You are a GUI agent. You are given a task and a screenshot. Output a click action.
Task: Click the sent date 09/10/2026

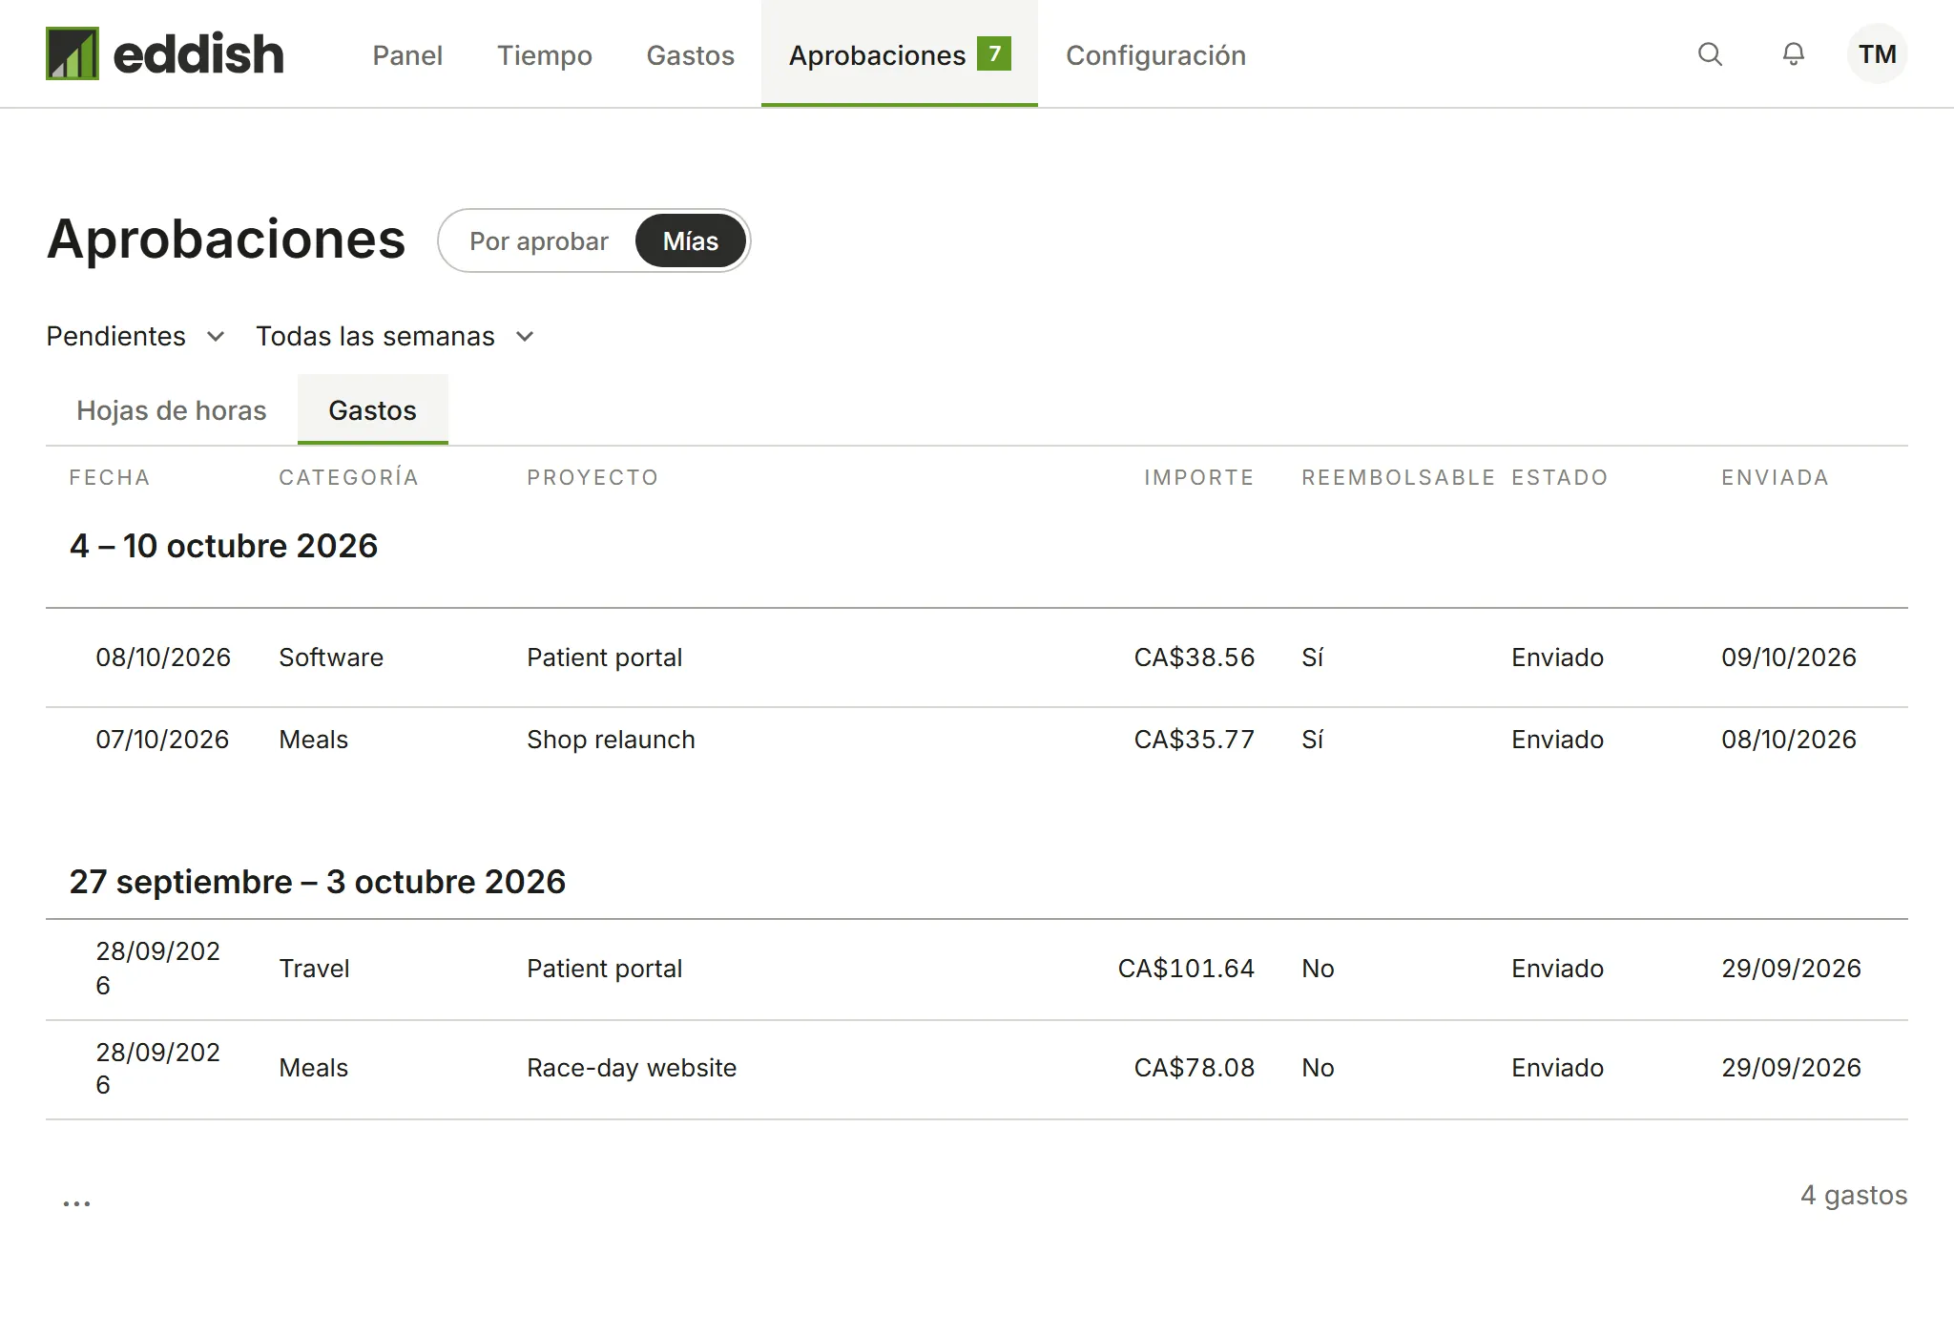[x=1789, y=658]
